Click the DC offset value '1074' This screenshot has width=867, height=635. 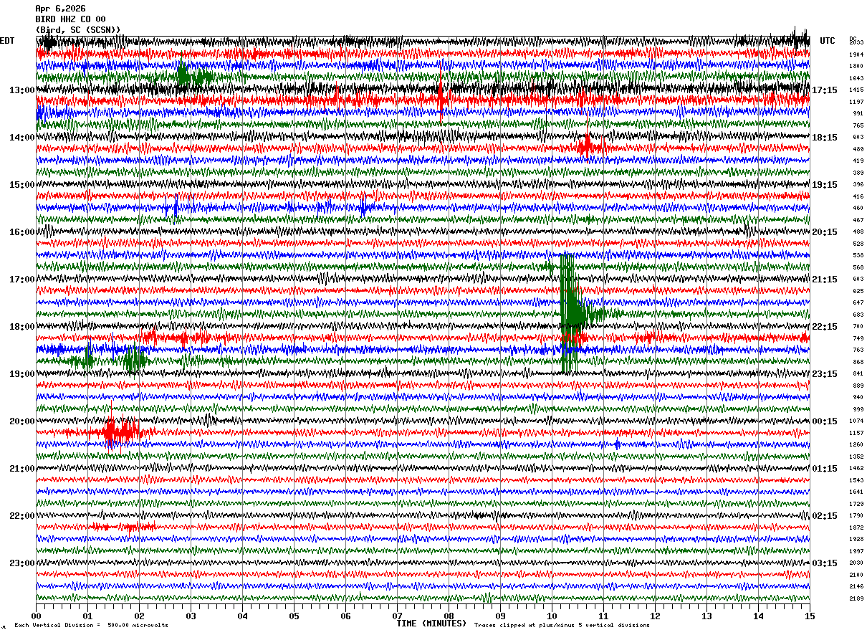(856, 421)
